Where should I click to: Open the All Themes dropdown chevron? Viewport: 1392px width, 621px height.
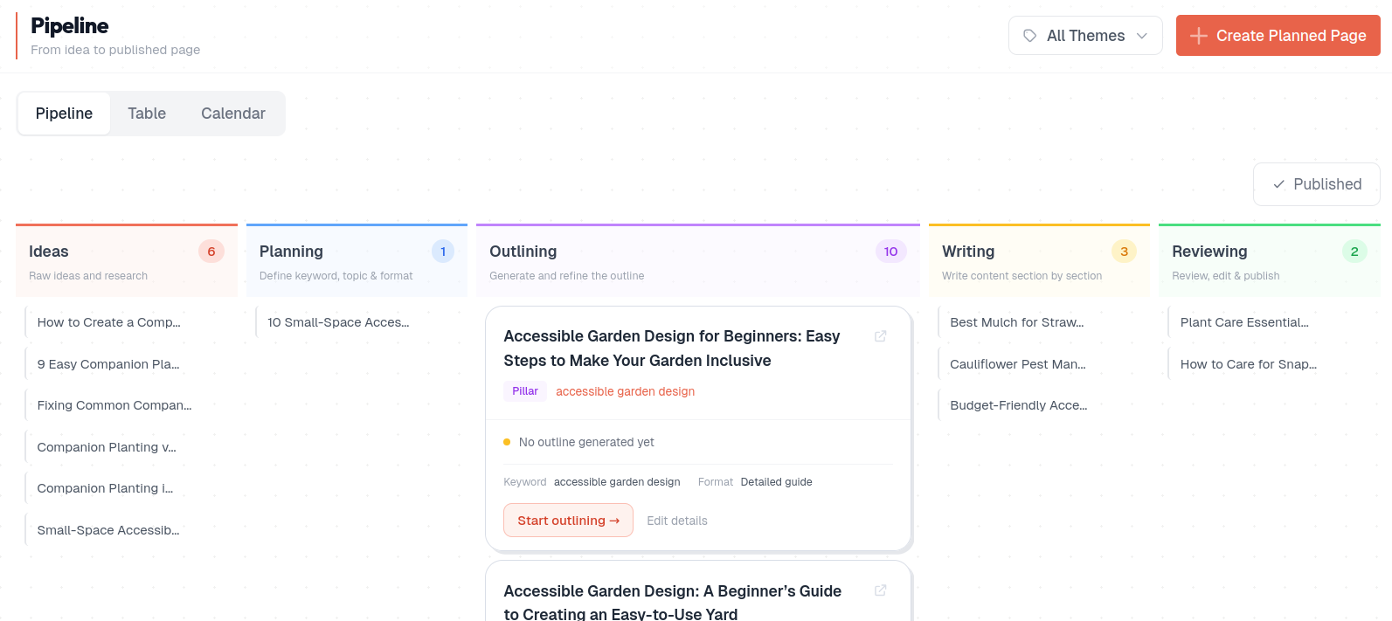[1142, 36]
